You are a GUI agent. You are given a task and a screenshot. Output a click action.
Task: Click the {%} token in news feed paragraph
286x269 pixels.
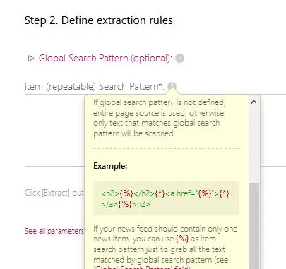[182, 239]
